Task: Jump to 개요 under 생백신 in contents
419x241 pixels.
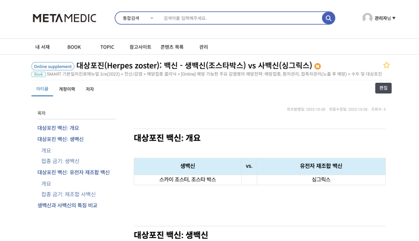Action: (46, 150)
